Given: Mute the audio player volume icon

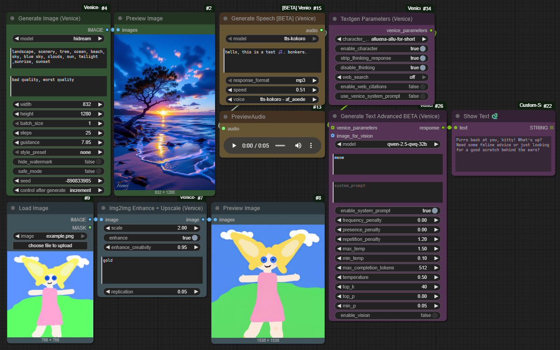Looking at the screenshot, I should point(298,146).
